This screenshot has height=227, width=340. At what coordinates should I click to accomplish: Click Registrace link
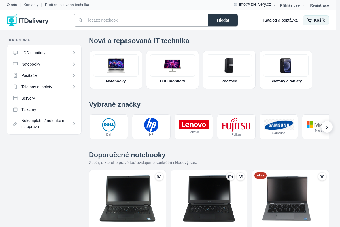coord(320,5)
